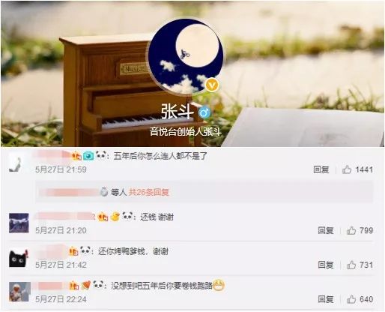The width and height of the screenshot is (385, 312).
Task: Click the 张斗 profile name
Action: coord(178,112)
